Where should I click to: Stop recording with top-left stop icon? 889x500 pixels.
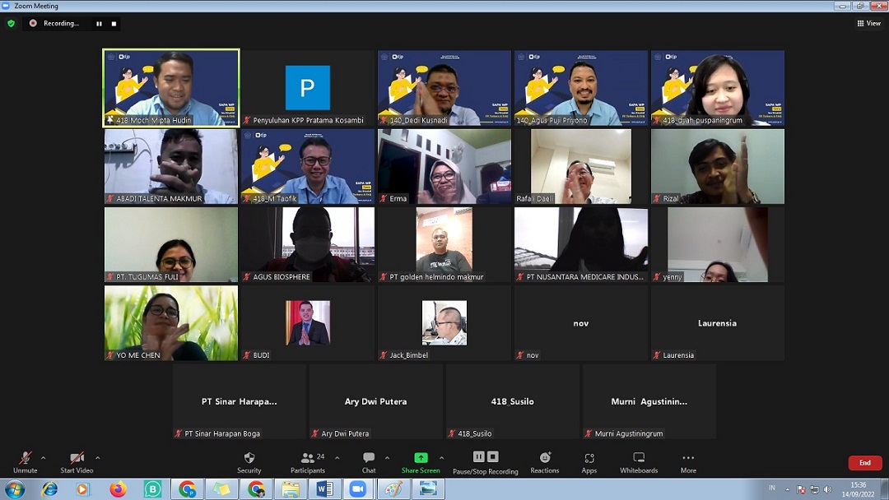tap(114, 24)
